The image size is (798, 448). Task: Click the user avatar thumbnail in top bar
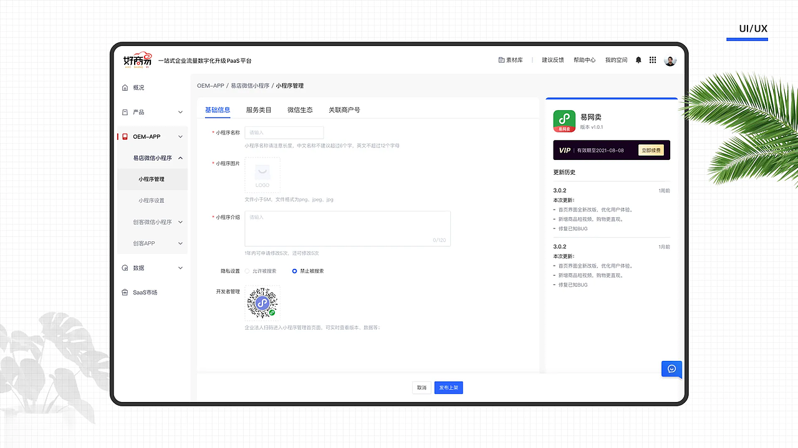coord(670,60)
